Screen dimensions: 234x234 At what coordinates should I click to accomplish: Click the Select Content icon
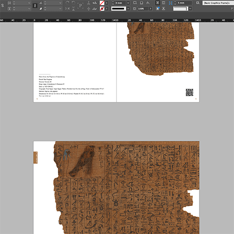88,8
